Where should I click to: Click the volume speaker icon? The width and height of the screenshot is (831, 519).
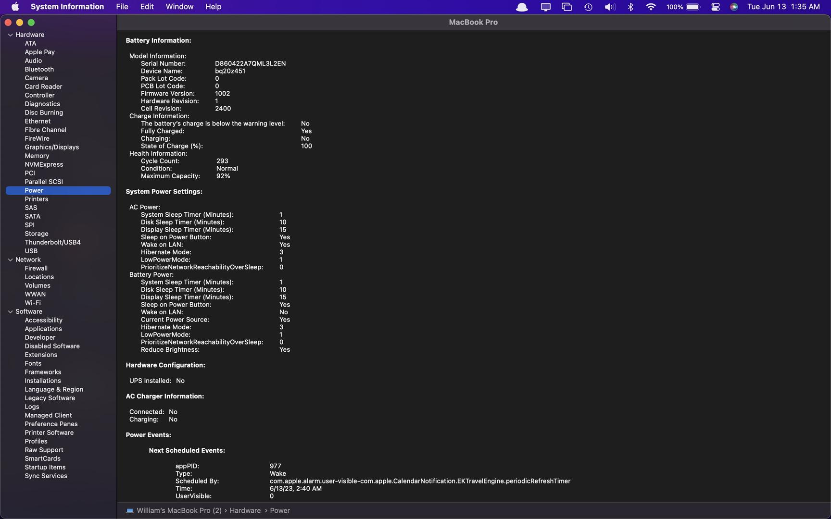(610, 7)
